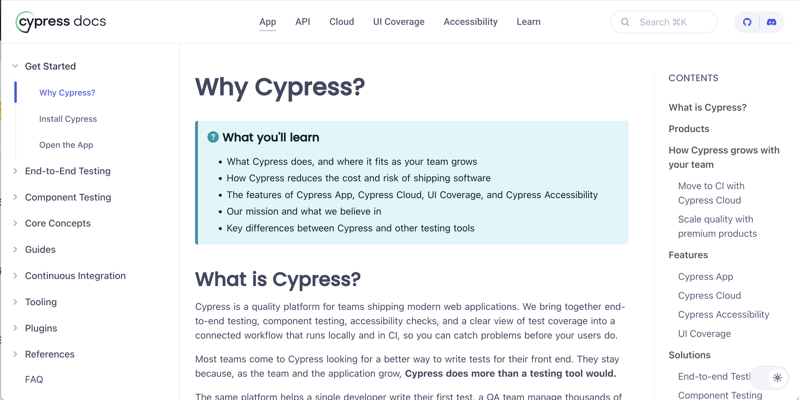Click 'How Cypress reduces the cost' bullet
799x400 pixels.
(359, 178)
